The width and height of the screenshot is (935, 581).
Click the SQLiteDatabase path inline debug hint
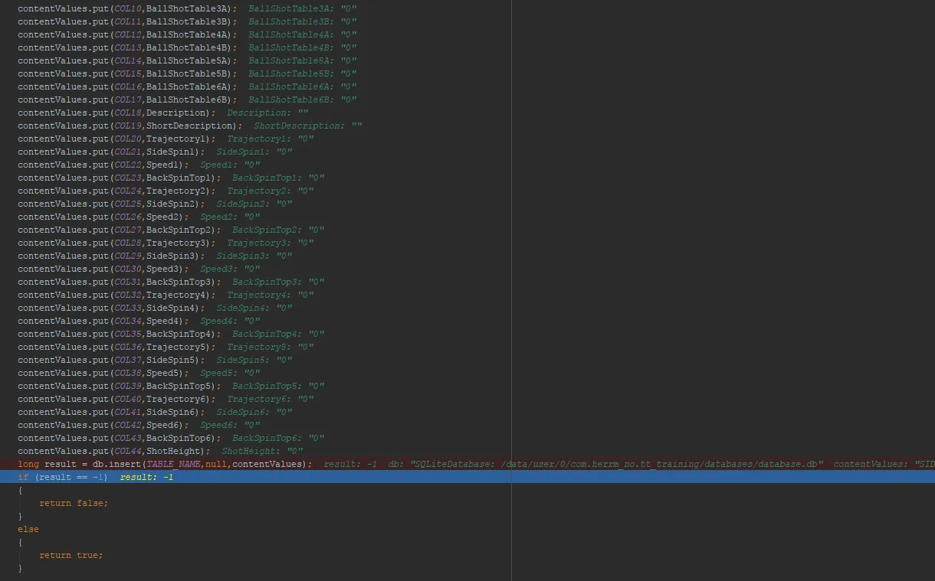(x=605, y=464)
